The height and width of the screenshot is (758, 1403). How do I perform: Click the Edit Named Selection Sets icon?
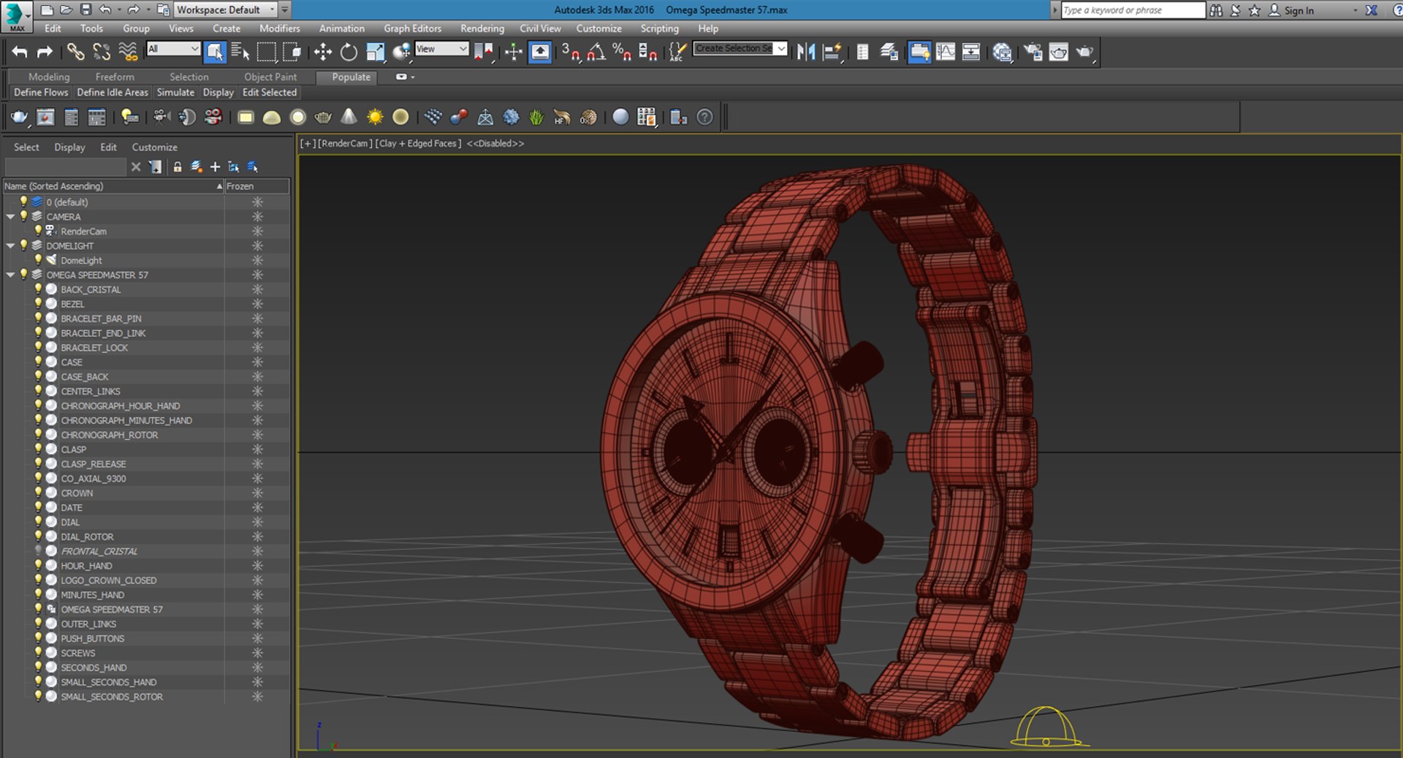[x=677, y=52]
